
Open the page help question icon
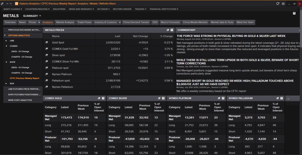tap(294, 13)
